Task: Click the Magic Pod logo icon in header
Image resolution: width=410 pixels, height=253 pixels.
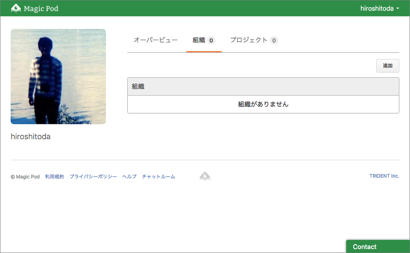Action: 16,8
